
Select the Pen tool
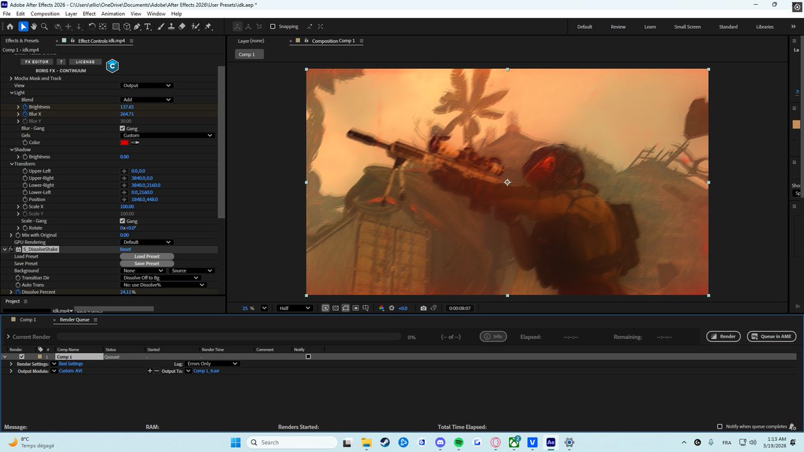click(x=137, y=27)
